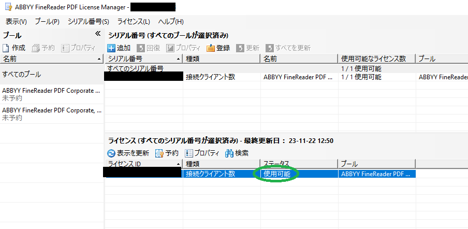Open the シリアル番号(S) menu
This screenshot has height=229, width=468.
(x=89, y=22)
